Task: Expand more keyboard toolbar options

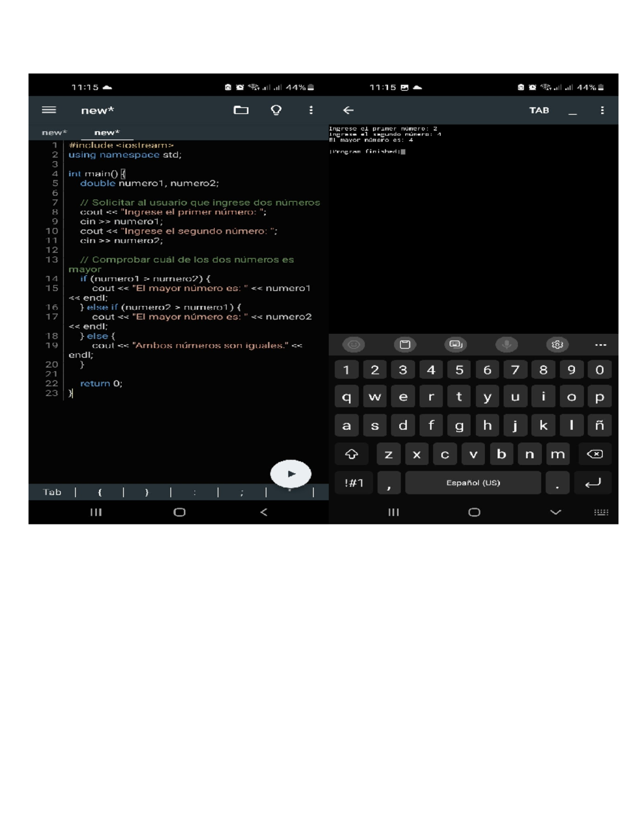Action: click(600, 345)
